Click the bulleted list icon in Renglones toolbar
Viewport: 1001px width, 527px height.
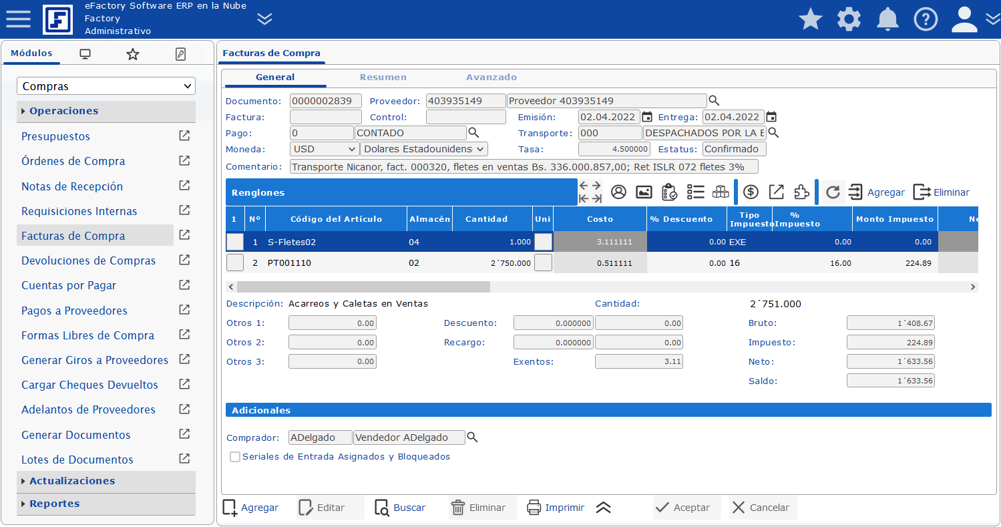click(x=696, y=192)
